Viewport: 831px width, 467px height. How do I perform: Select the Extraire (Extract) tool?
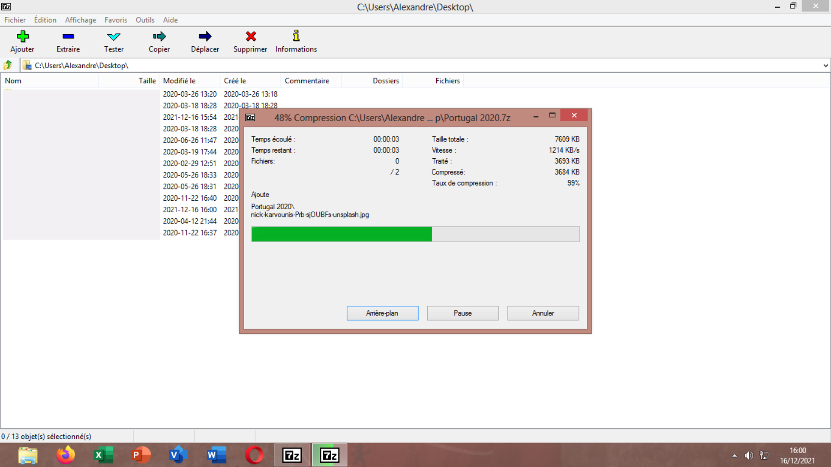[x=68, y=41]
